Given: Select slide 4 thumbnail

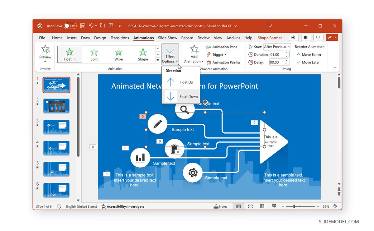Looking at the screenshot, I should point(56,148).
